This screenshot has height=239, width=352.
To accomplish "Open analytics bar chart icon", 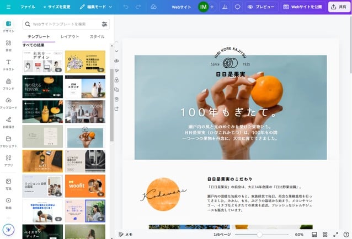I will pyautogui.click(x=225, y=7).
